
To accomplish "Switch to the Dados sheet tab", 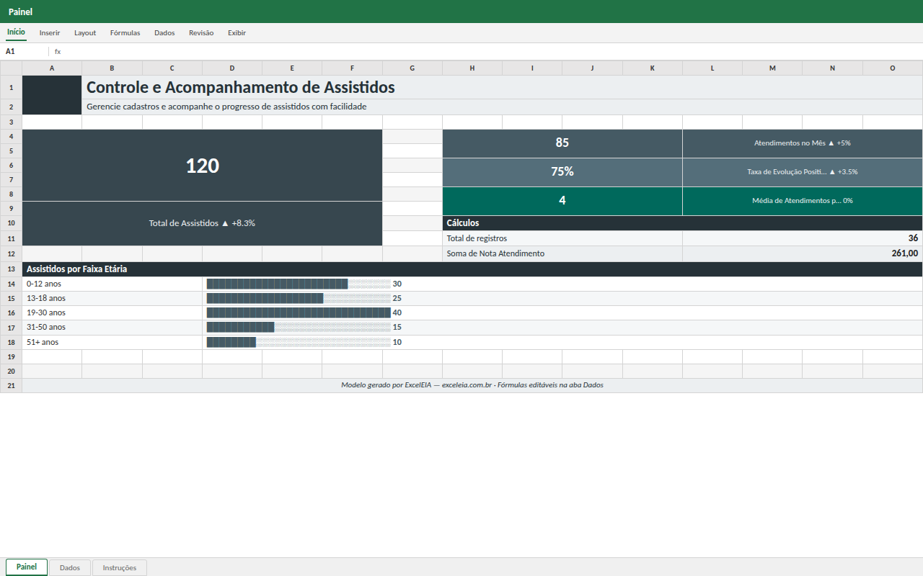I will [70, 567].
